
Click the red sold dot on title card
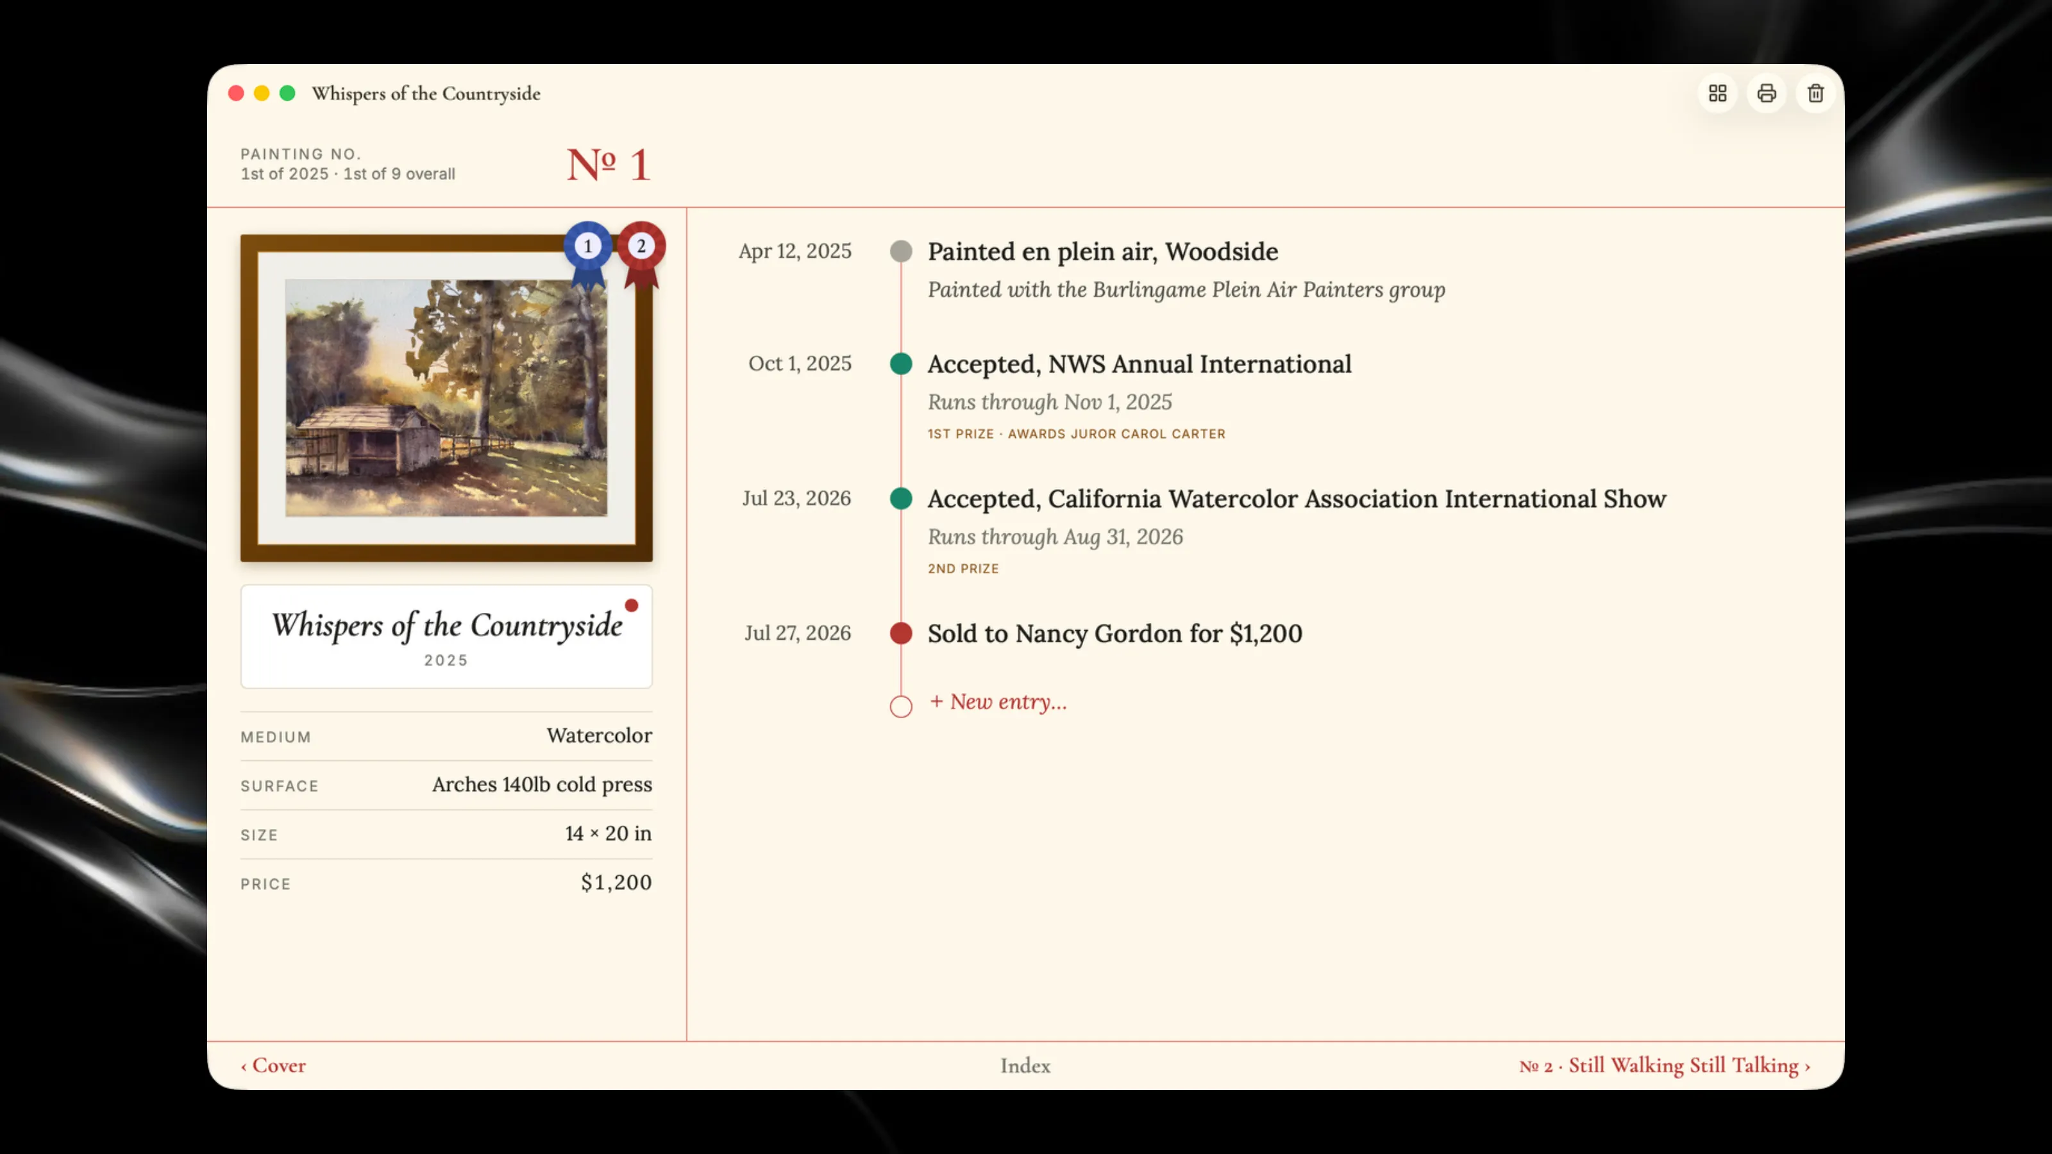(632, 605)
